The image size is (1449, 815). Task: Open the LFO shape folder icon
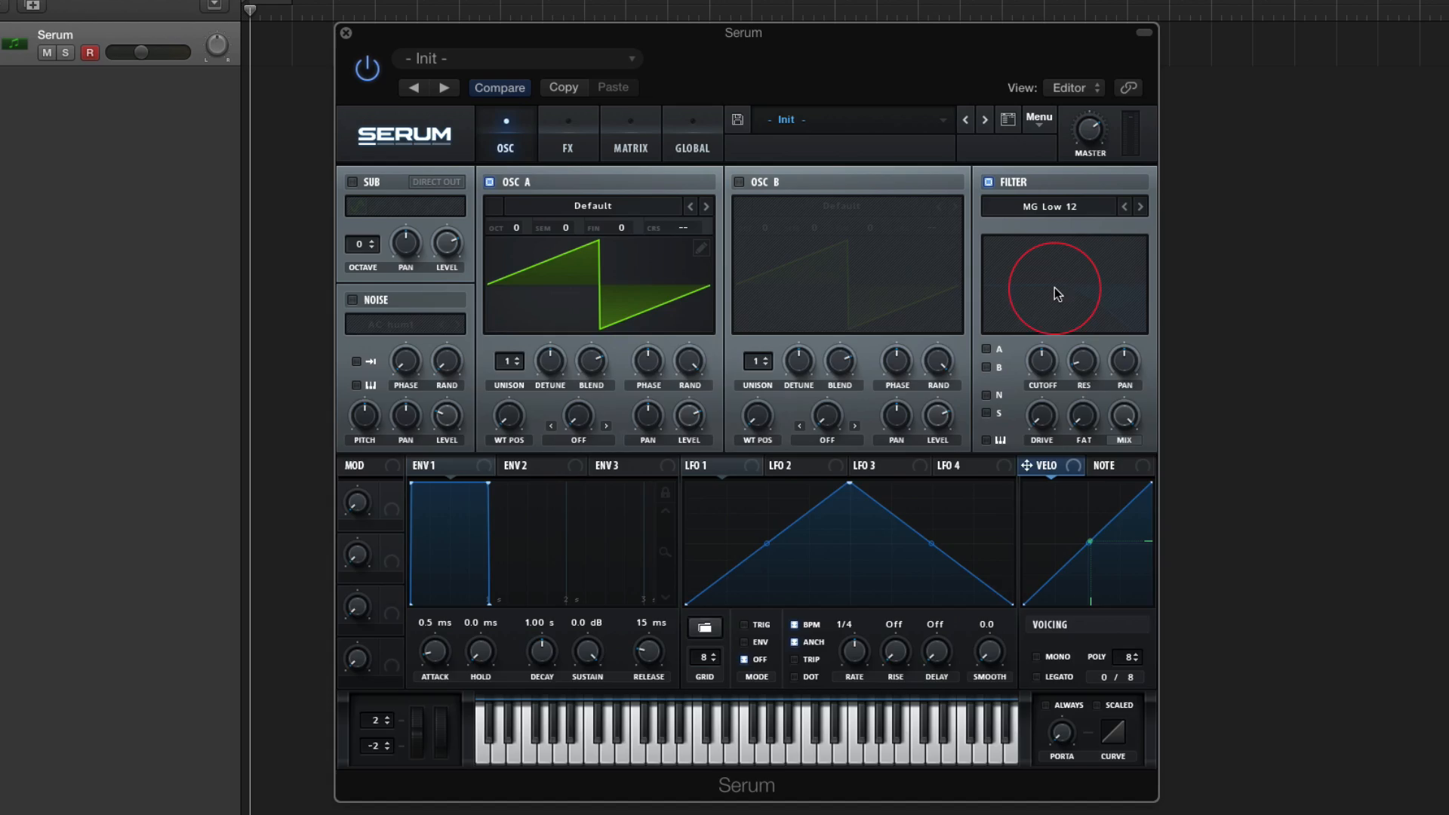pos(704,627)
